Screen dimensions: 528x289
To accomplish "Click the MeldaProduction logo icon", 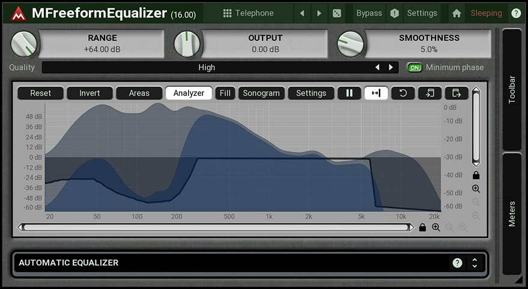I will [18, 13].
